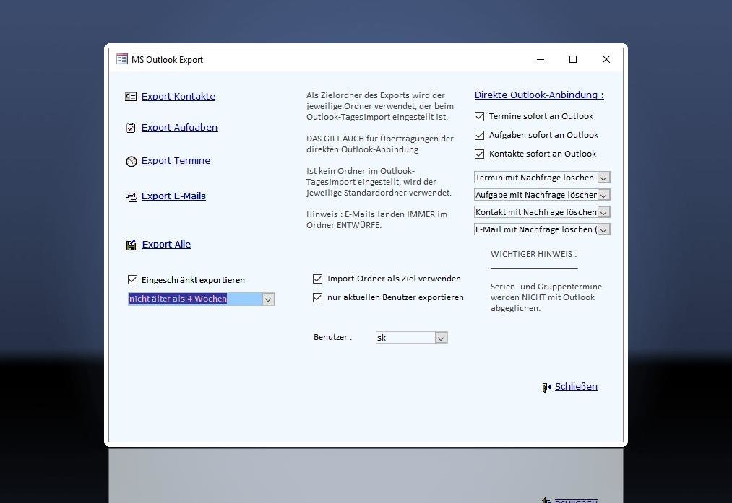
Task: Minimize the MS Outlook Export window
Action: click(x=541, y=59)
